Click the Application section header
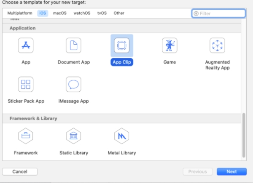 click(x=122, y=28)
